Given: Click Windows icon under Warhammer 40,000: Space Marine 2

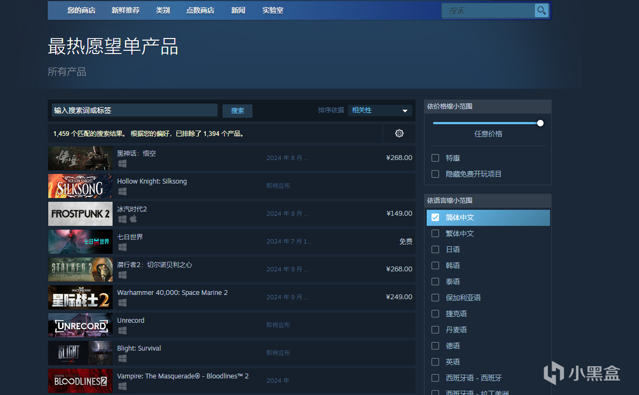Looking at the screenshot, I should pos(122,302).
